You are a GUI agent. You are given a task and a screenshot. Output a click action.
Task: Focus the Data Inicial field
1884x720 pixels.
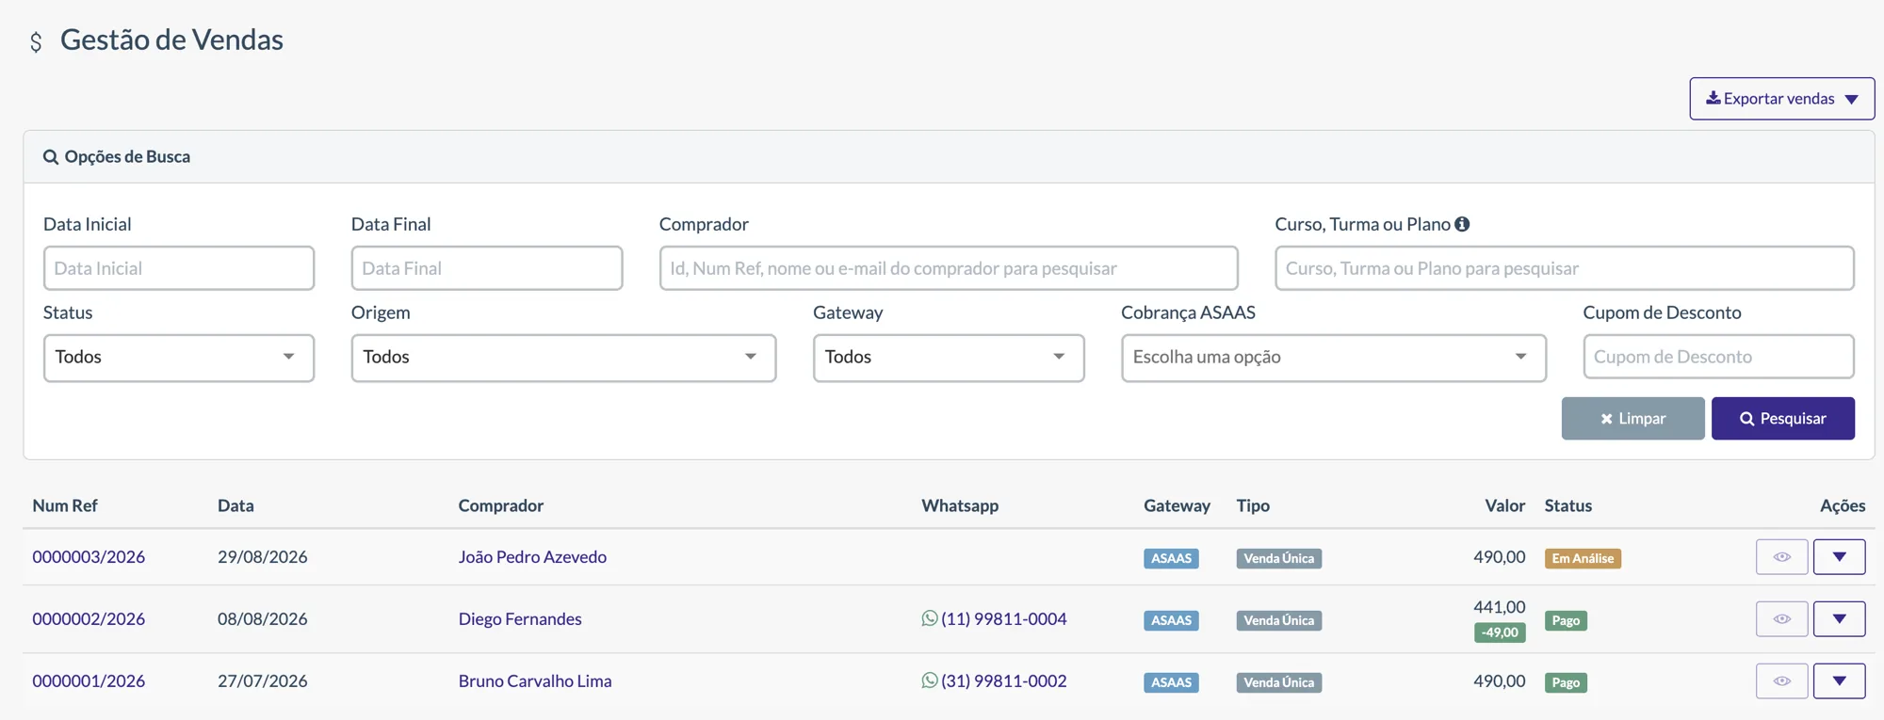(x=179, y=268)
